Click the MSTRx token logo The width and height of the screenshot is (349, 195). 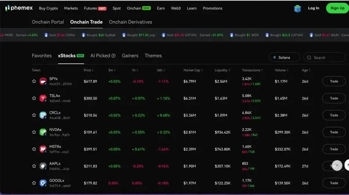pyautogui.click(x=43, y=149)
